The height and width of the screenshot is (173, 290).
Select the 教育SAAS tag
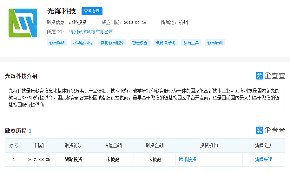pos(57,43)
